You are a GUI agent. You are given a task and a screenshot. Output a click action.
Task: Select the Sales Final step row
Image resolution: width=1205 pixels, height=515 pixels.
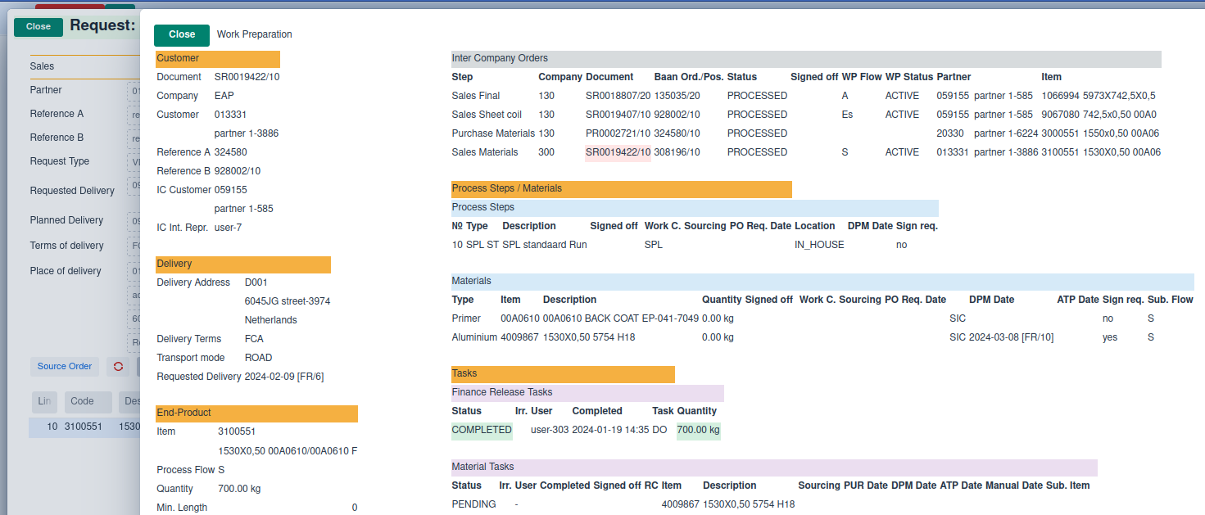806,96
